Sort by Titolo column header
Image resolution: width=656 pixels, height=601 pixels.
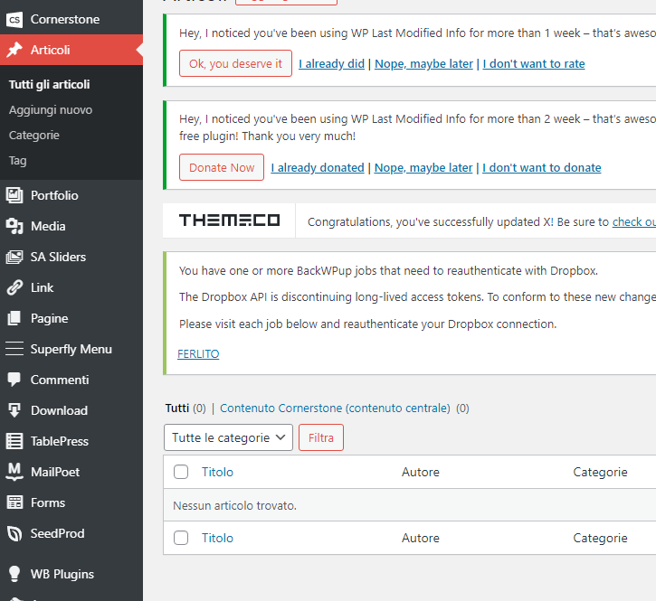217,472
